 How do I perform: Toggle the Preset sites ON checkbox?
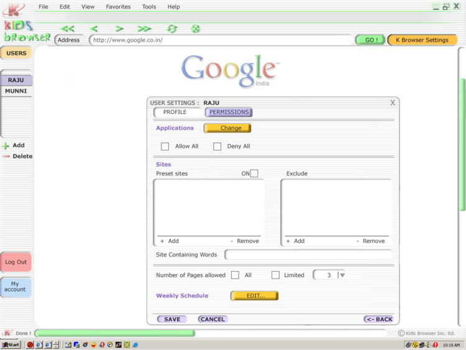[x=254, y=173]
